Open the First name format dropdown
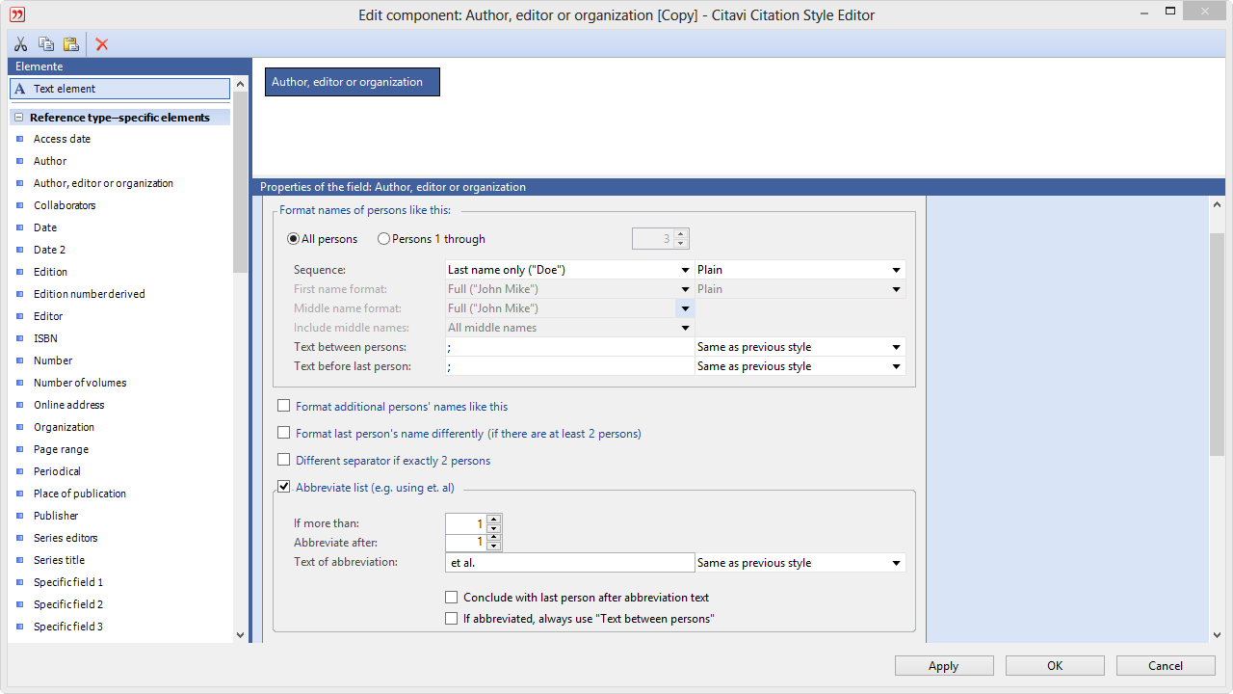Screen dimensions: 1233x694 click(685, 289)
